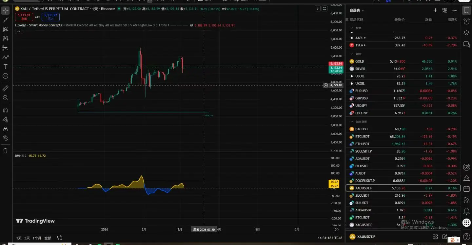
Task: Select GOLD in the watchlist
Action: point(403,61)
